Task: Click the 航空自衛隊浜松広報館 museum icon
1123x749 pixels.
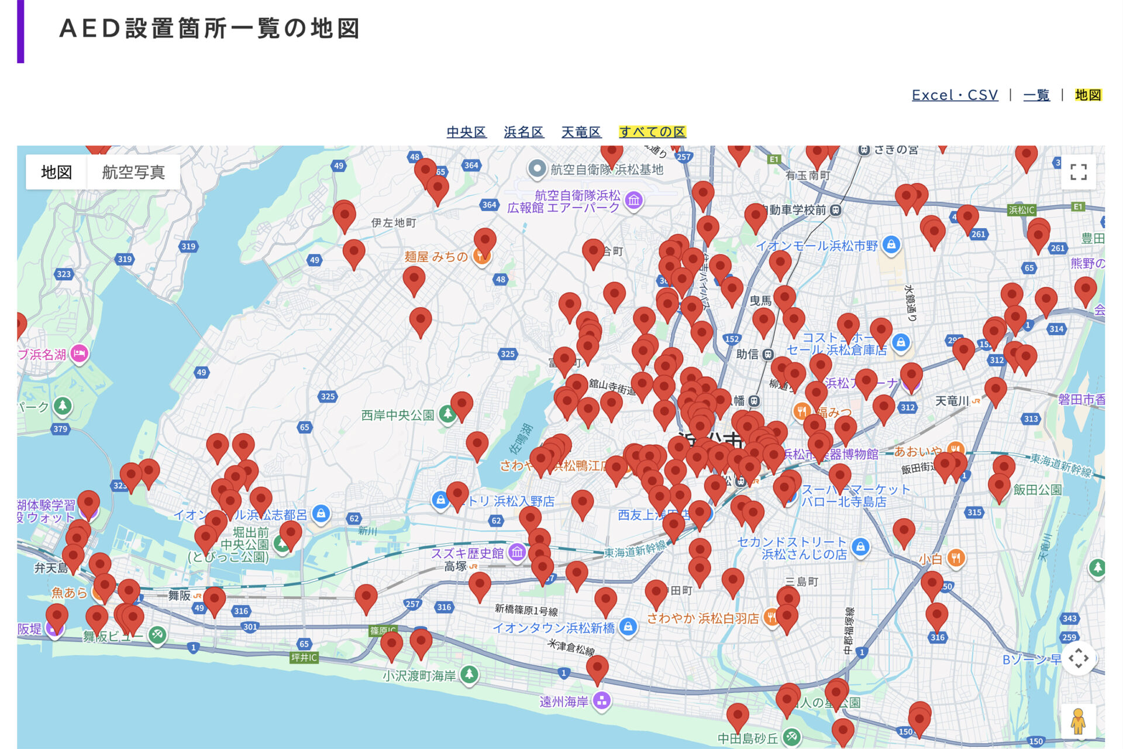Action: tap(634, 201)
